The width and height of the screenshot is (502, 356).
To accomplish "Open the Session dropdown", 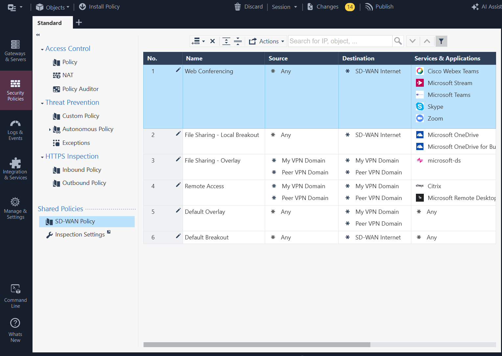I will pos(284,7).
